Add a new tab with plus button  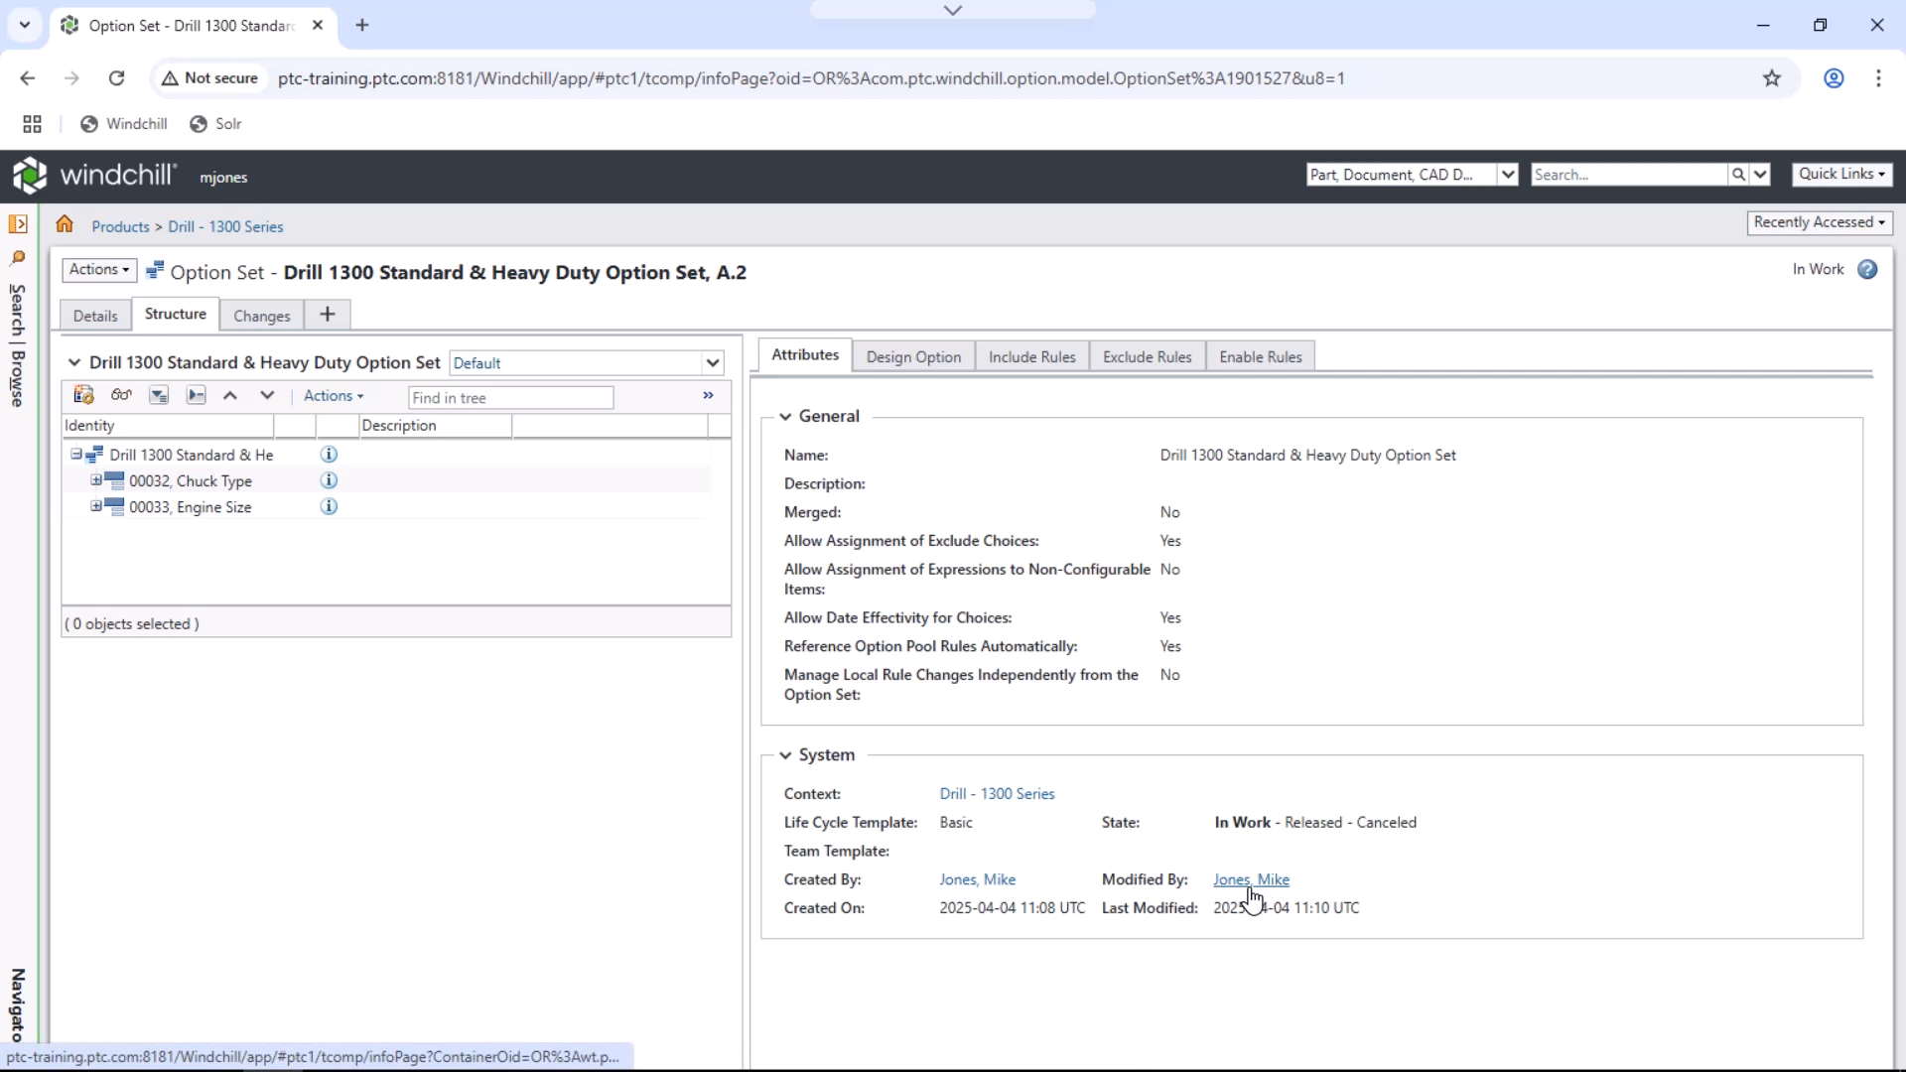(328, 315)
